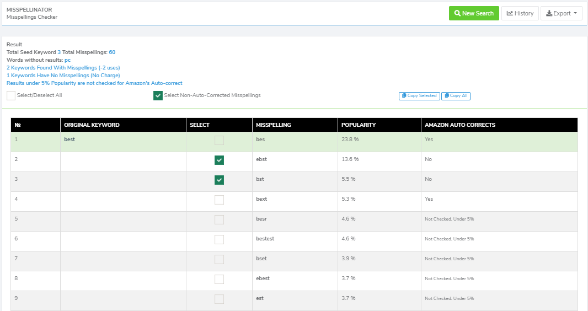The image size is (588, 311).
Task: Click the Copy Selected button
Action: [x=419, y=96]
